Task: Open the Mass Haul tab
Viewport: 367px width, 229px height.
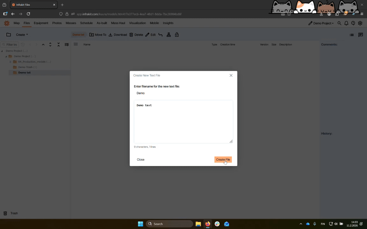Action: [118, 23]
